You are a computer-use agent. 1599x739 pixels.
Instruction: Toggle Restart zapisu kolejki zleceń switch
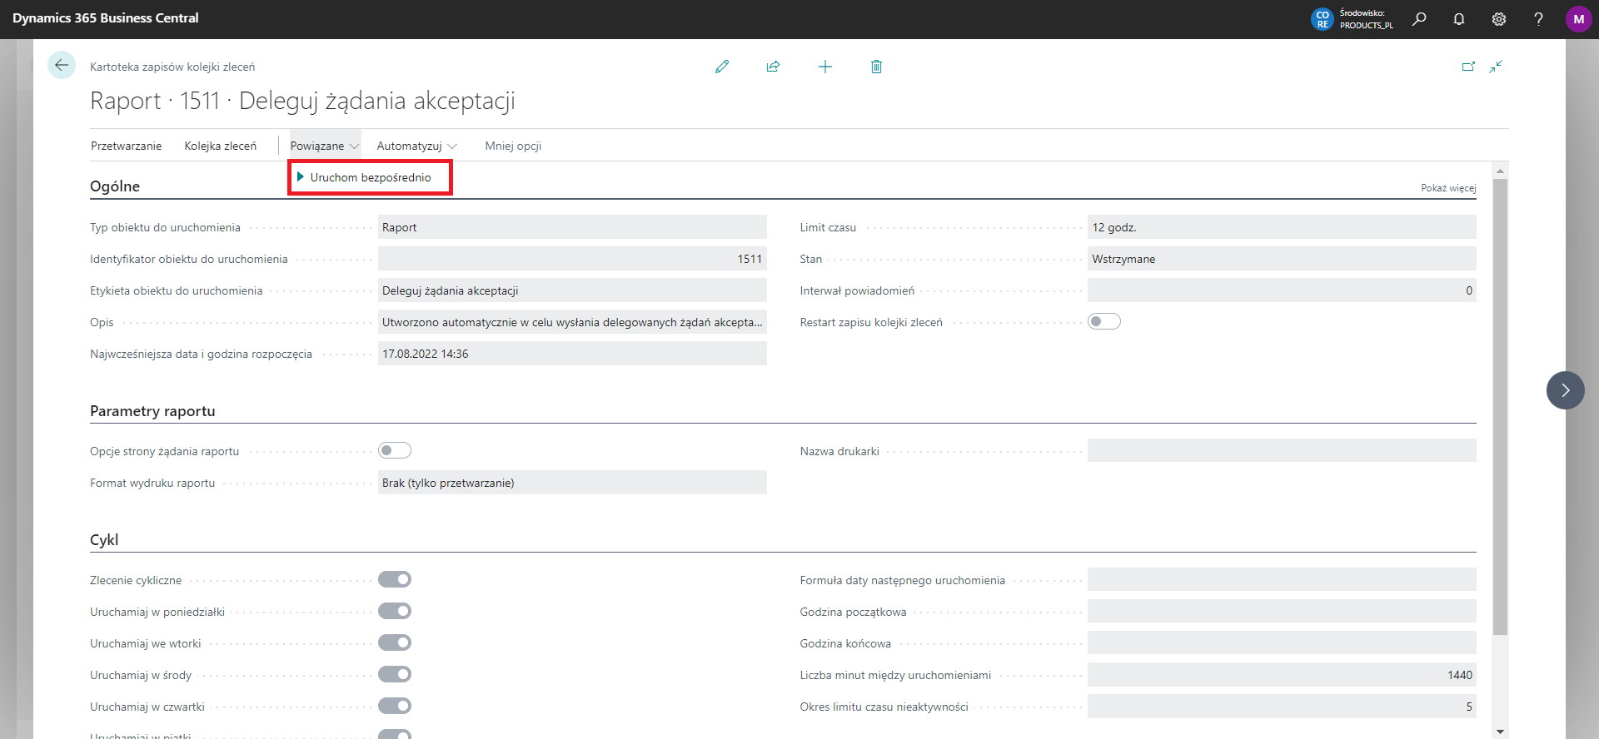(x=1103, y=322)
